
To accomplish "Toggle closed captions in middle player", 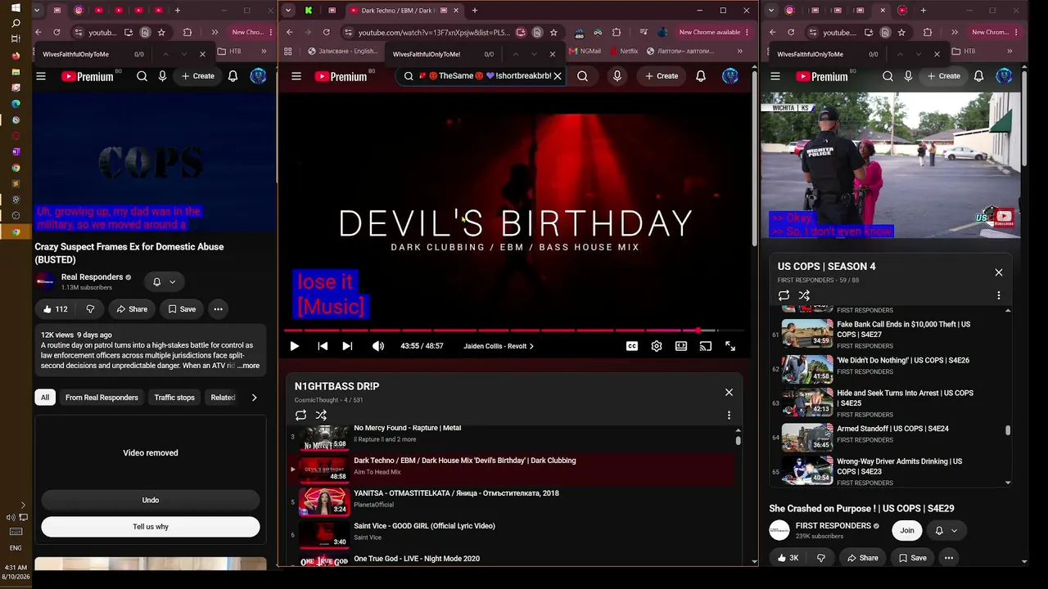I will click(632, 346).
